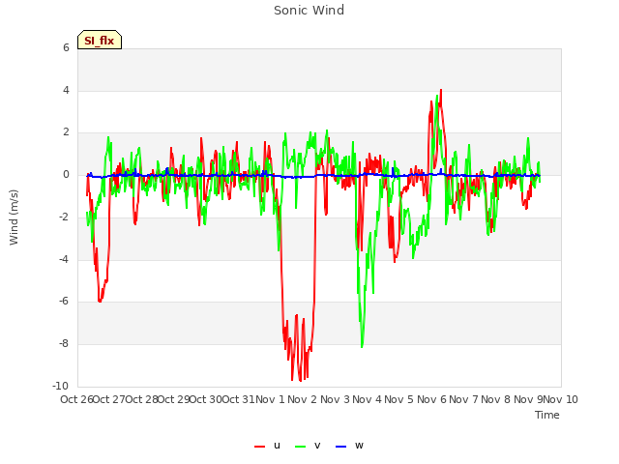
Task: Click the Nov 7 x-axis date label
Action: pyautogui.click(x=464, y=399)
